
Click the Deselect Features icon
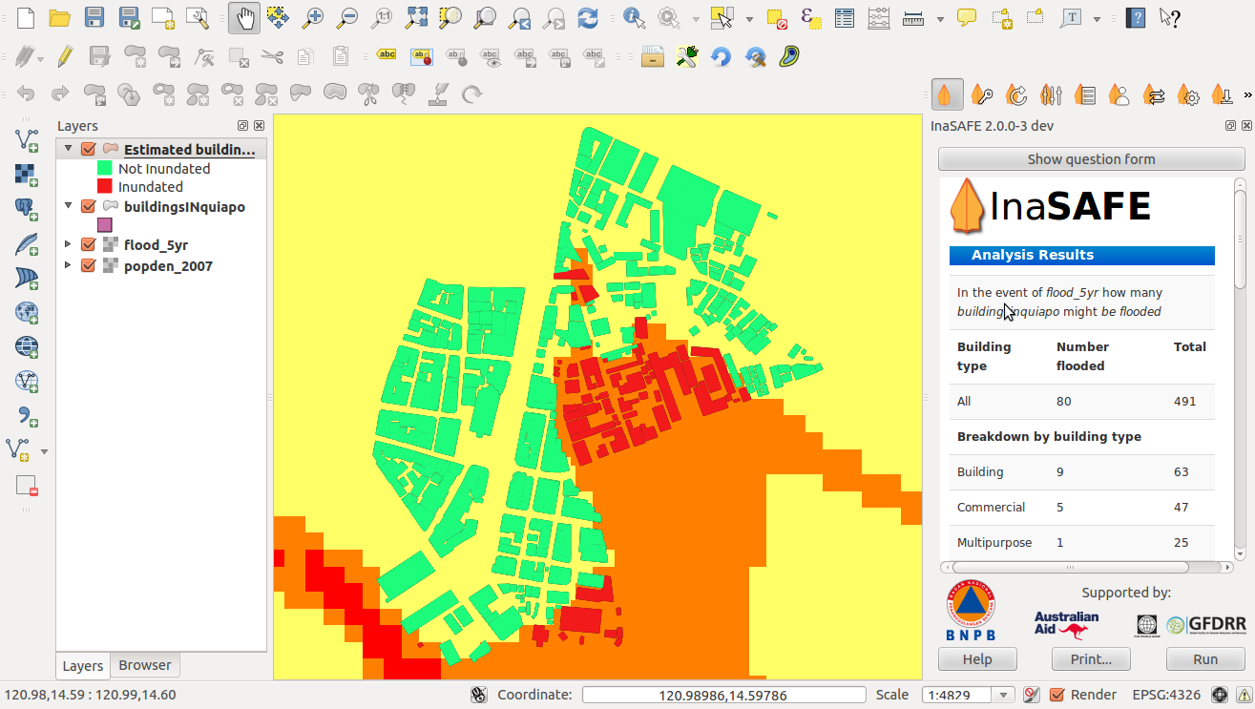pyautogui.click(x=778, y=17)
